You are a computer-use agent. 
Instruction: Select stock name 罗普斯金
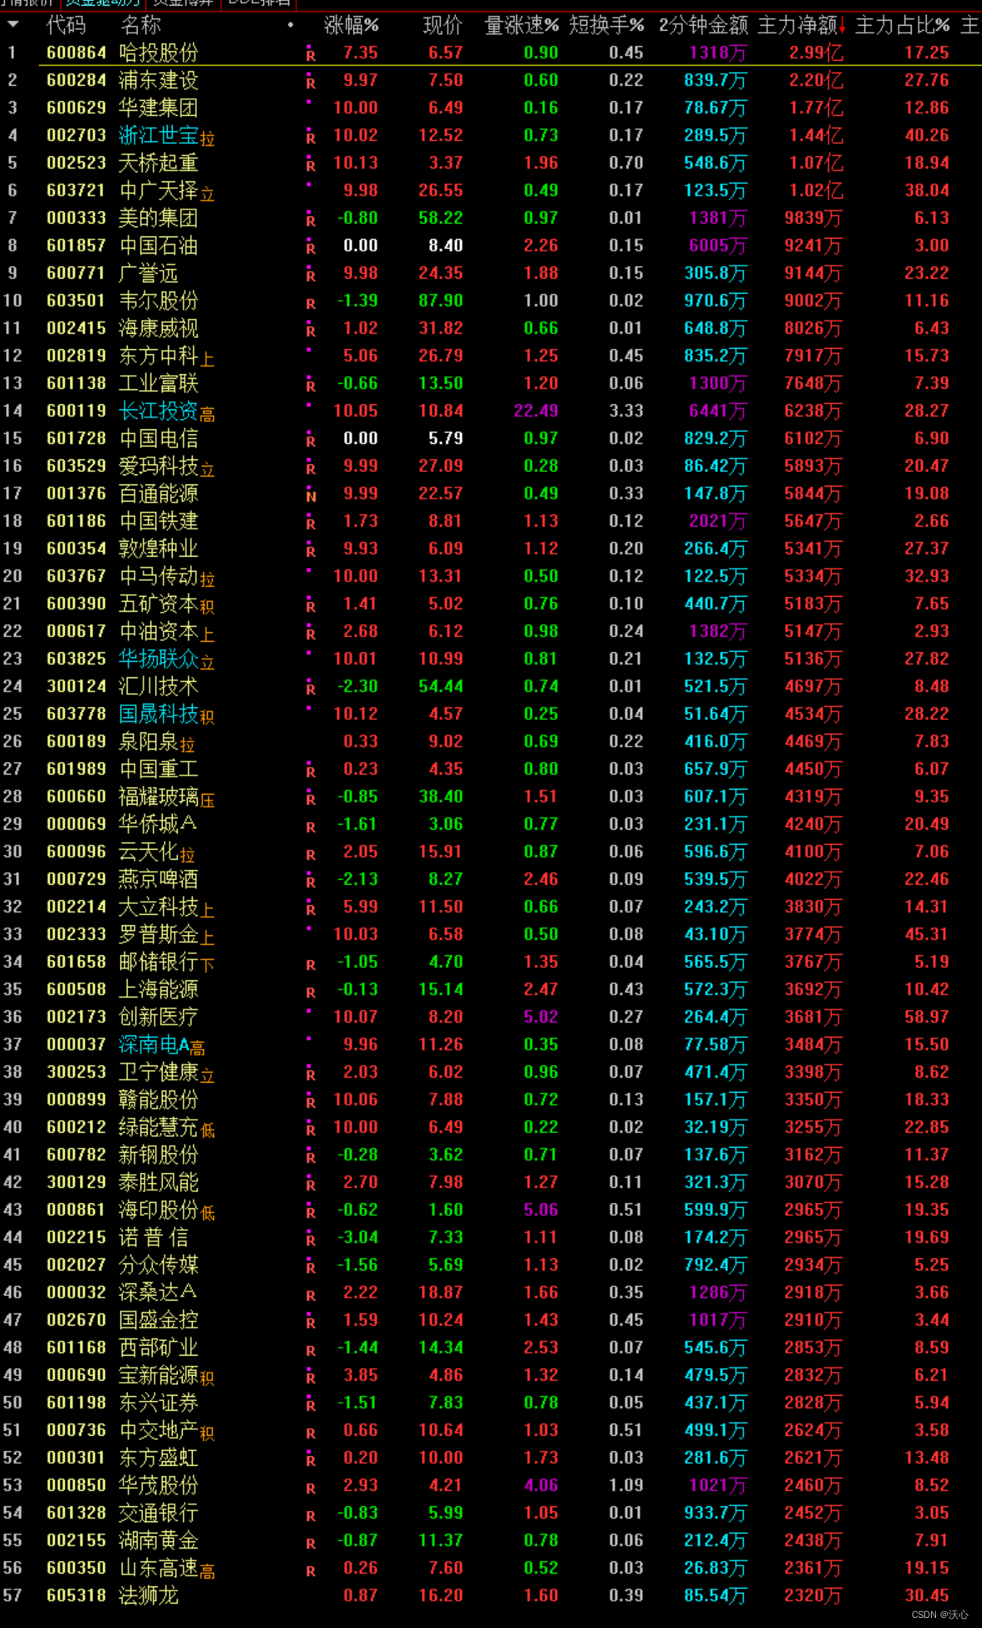(x=159, y=934)
